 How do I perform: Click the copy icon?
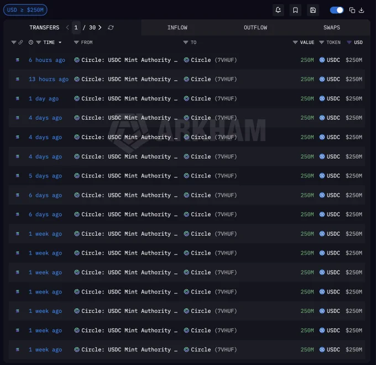352,10
